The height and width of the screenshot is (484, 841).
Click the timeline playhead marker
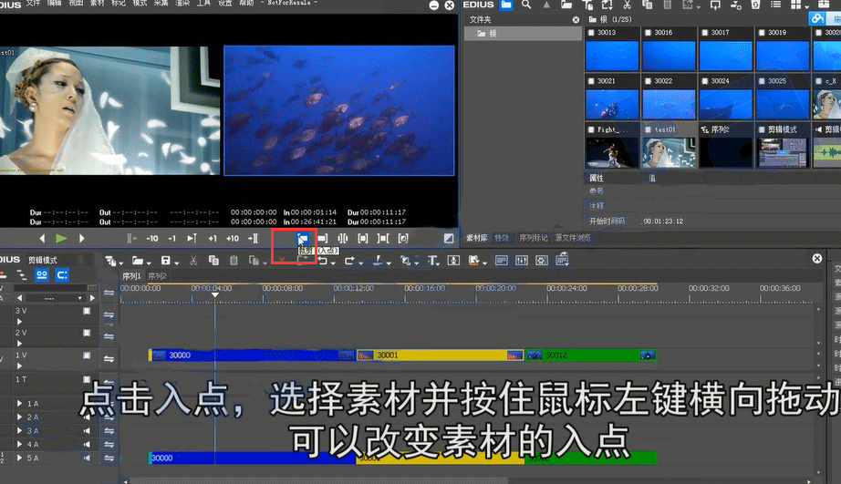tap(214, 295)
